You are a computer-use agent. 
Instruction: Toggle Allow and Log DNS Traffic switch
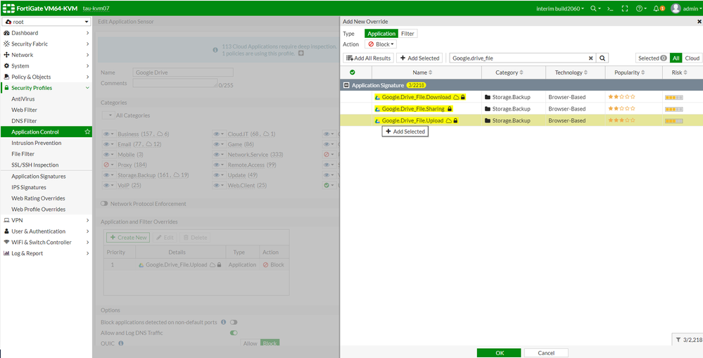pos(234,333)
